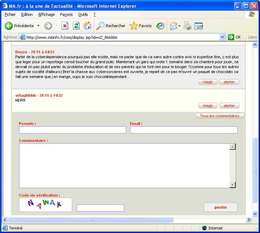Expand the mail icon dropdown arrow
This screenshot has height=233, width=260.
pos(180,26)
